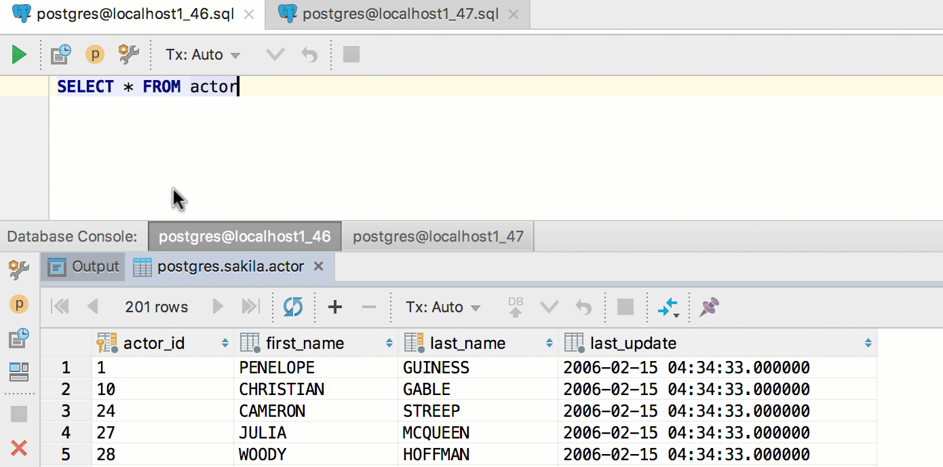Screen dimensions: 943x467
Task: Click the Rollback arrow in editor toolbar
Action: 309,54
